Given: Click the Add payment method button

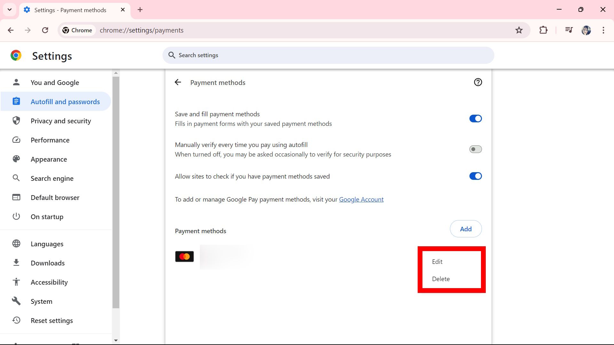Looking at the screenshot, I should coord(466,229).
